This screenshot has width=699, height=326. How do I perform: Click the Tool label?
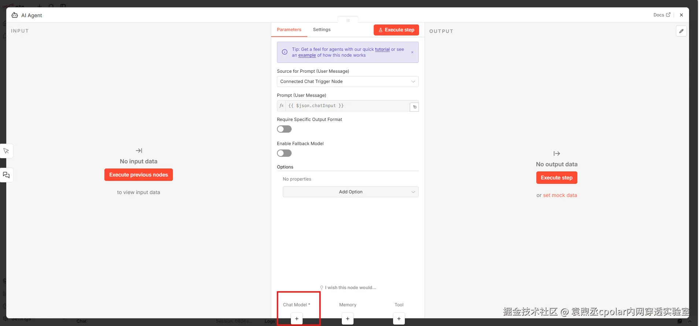point(399,305)
